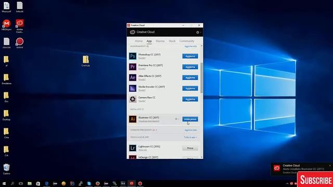Click Aggiorna button for After Effects CC
333x187 pixels.
(x=190, y=77)
